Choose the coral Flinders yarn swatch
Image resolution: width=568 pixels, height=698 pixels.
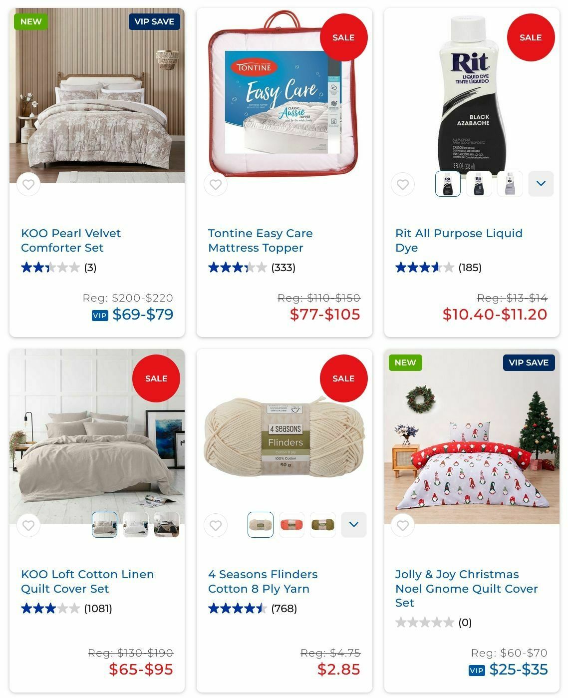[291, 525]
